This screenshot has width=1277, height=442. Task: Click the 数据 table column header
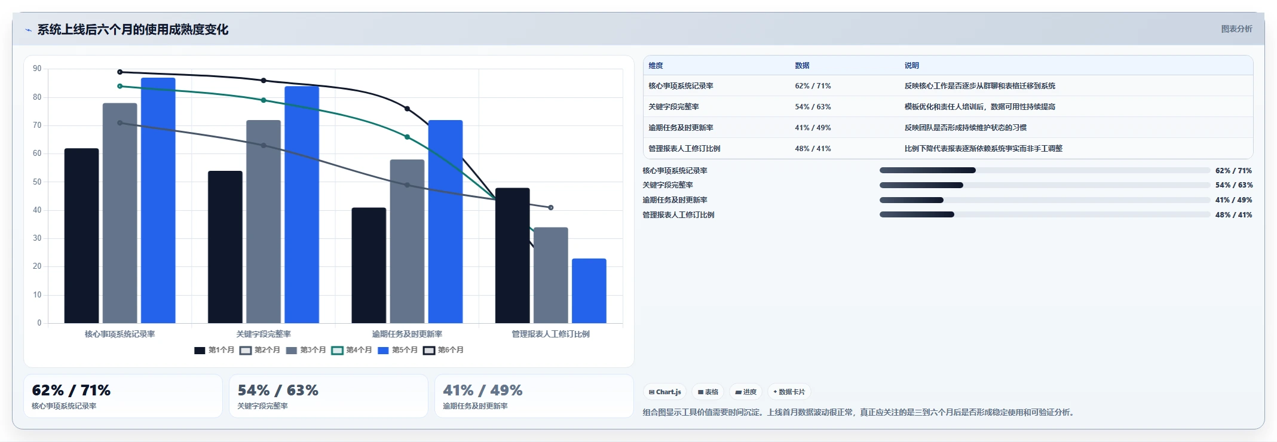coord(802,66)
